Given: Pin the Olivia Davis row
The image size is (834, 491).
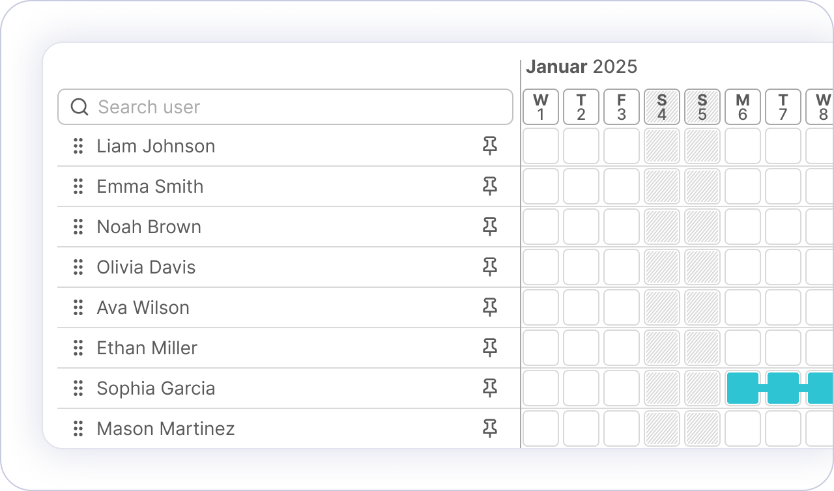Looking at the screenshot, I should pyautogui.click(x=490, y=268).
